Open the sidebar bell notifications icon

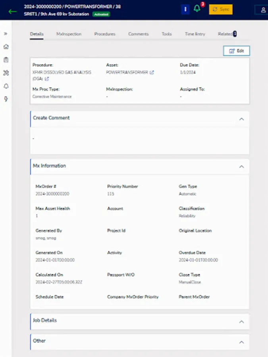6,86
